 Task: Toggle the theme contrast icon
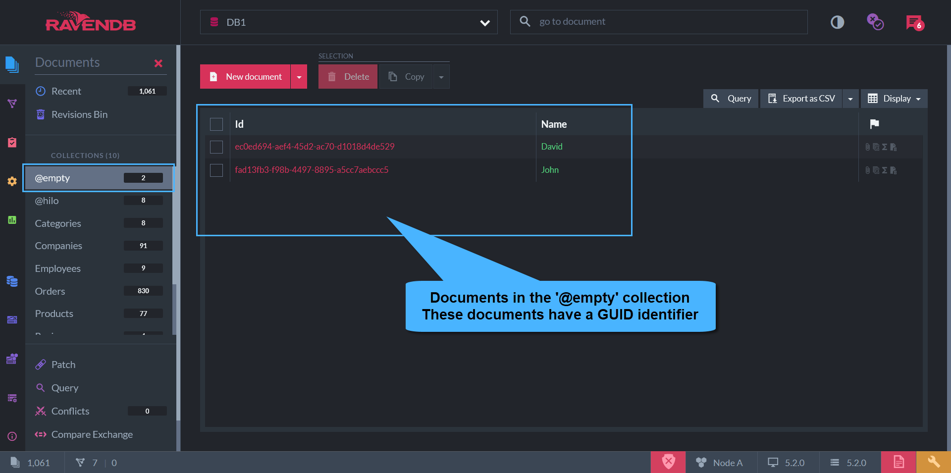point(837,22)
